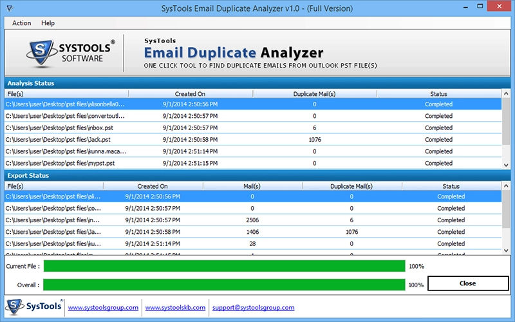Click the Export Status scrollbar thumb
Viewport: 515px width, 322px height.
coord(506,209)
